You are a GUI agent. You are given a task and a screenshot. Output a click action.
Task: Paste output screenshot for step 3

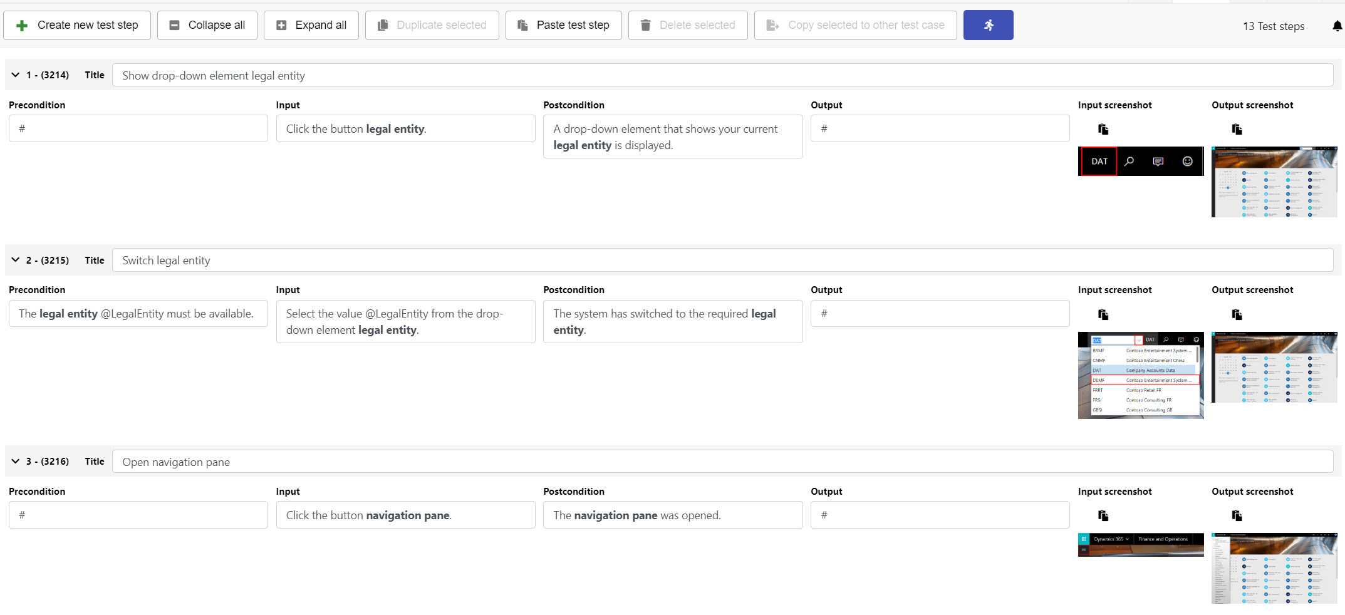click(x=1237, y=515)
